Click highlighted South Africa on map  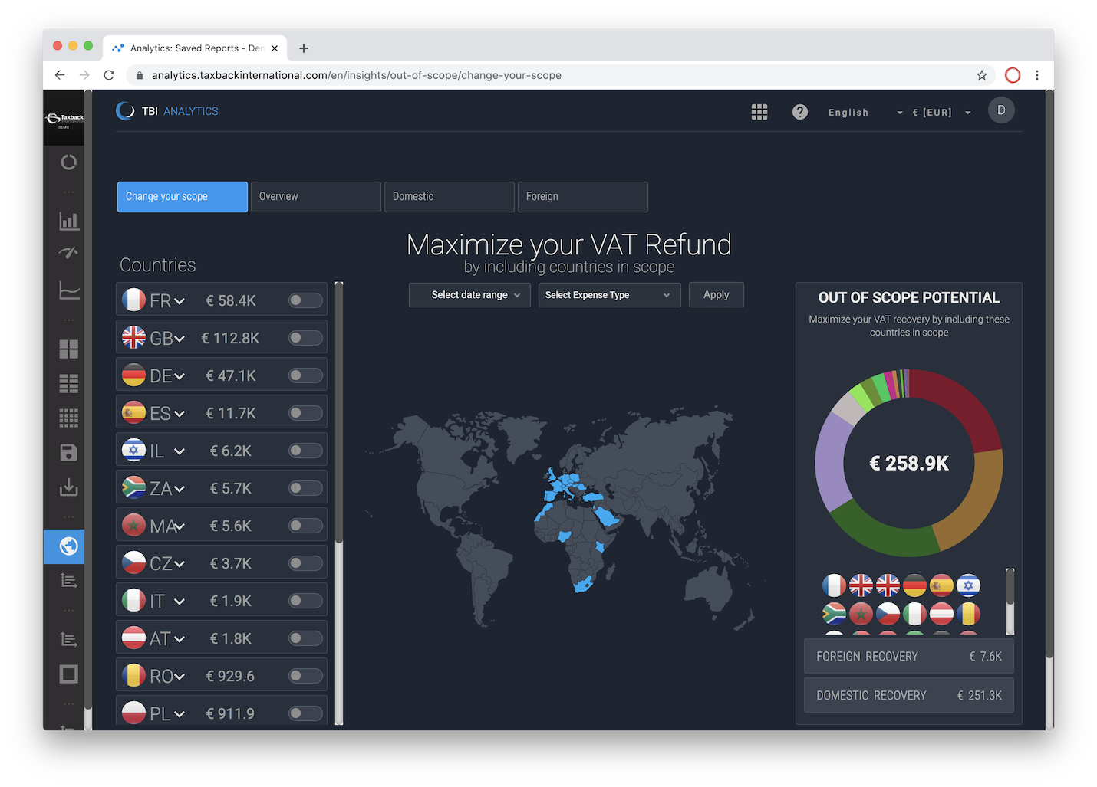point(584,585)
